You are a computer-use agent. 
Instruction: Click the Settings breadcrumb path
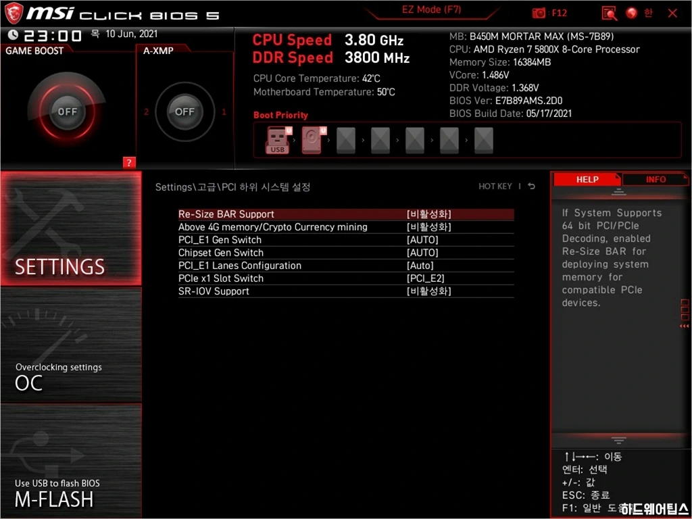tap(232, 187)
